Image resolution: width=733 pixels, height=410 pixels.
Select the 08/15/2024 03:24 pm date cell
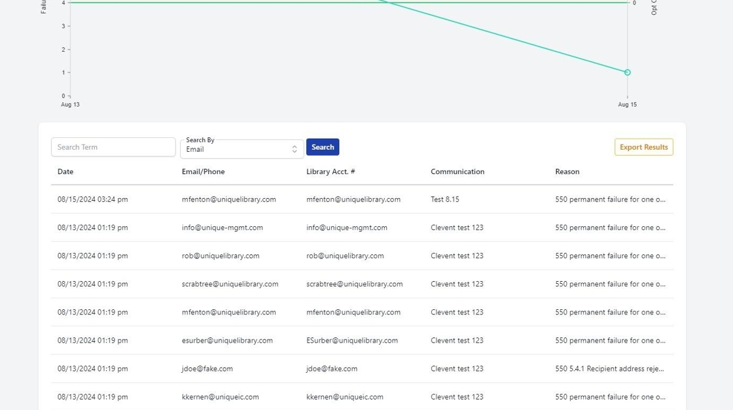92,199
